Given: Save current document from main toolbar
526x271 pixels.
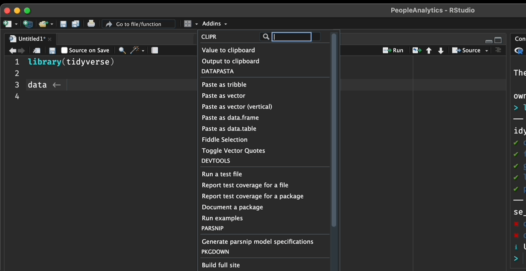Looking at the screenshot, I should point(63,24).
